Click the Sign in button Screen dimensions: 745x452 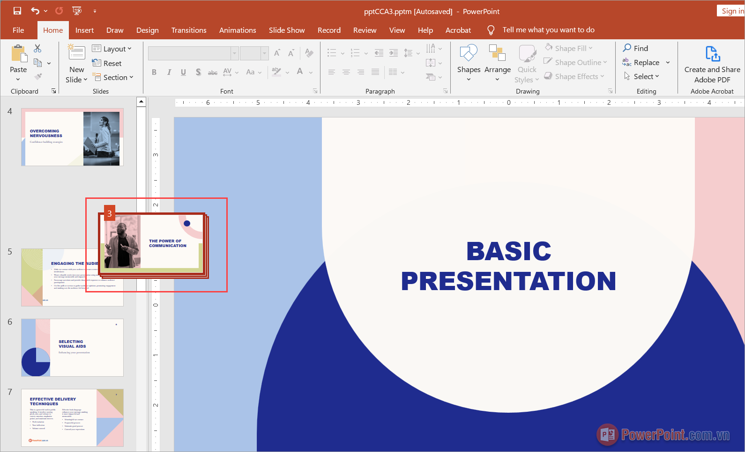tap(731, 11)
